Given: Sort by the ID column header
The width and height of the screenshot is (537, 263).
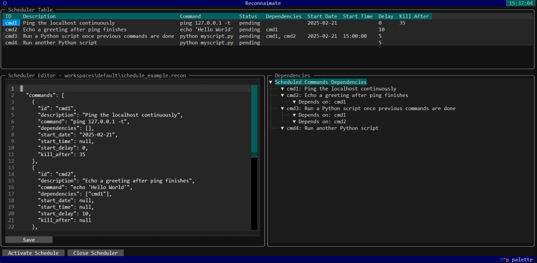Looking at the screenshot, I should coord(8,16).
